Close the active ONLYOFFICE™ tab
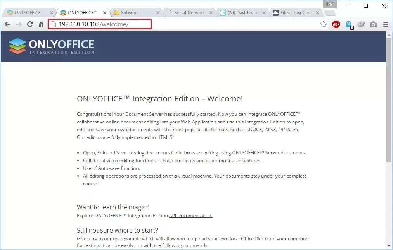The height and width of the screenshot is (250, 393). coord(105,13)
